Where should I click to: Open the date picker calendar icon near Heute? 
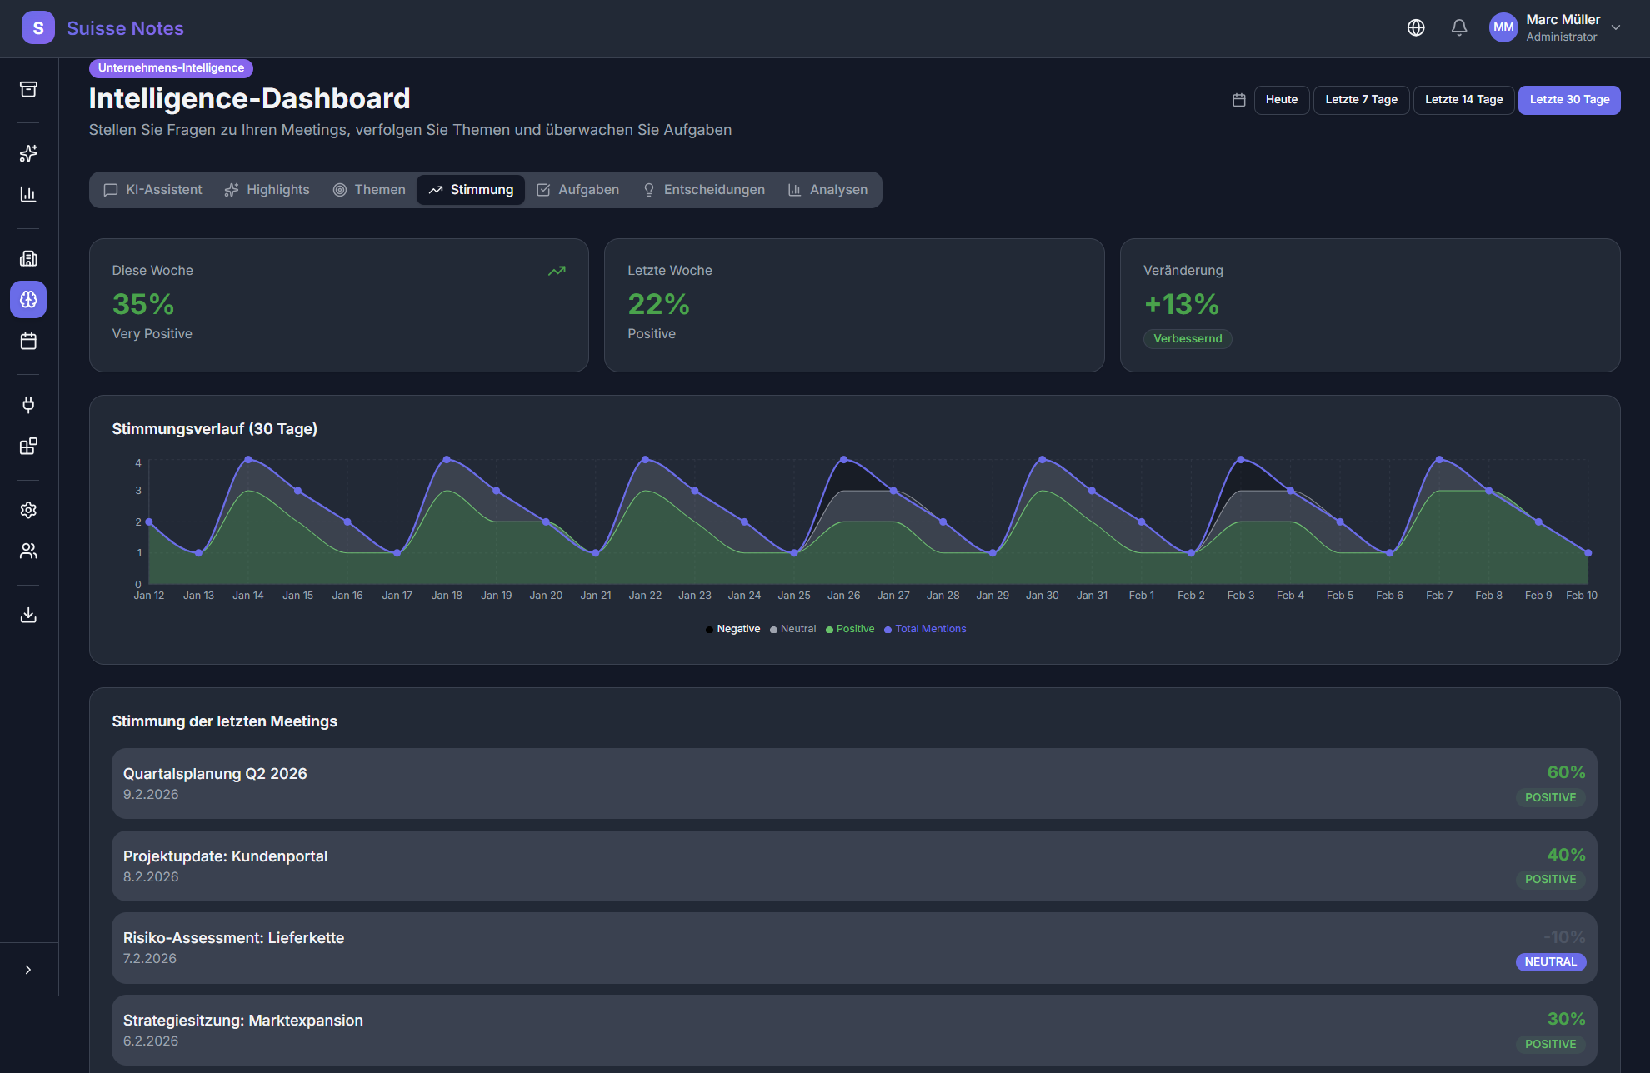1238,100
